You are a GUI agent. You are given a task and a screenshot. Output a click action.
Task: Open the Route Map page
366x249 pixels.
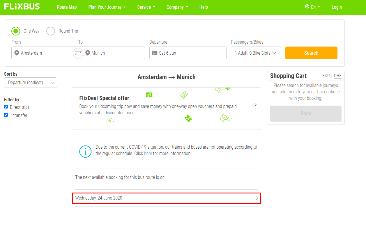coord(67,7)
